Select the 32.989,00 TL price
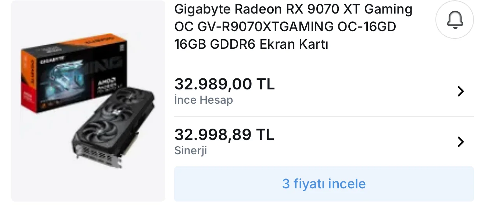485x214 pixels. pyautogui.click(x=224, y=85)
